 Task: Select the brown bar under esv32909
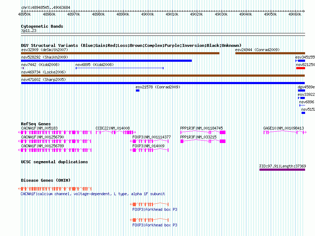[120, 53]
